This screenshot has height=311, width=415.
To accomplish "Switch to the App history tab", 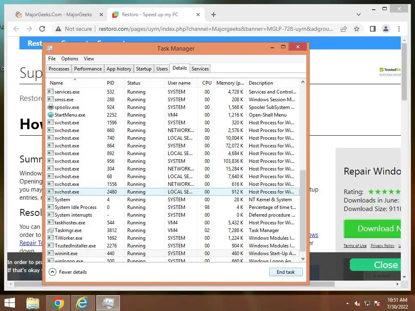I will tap(119, 69).
